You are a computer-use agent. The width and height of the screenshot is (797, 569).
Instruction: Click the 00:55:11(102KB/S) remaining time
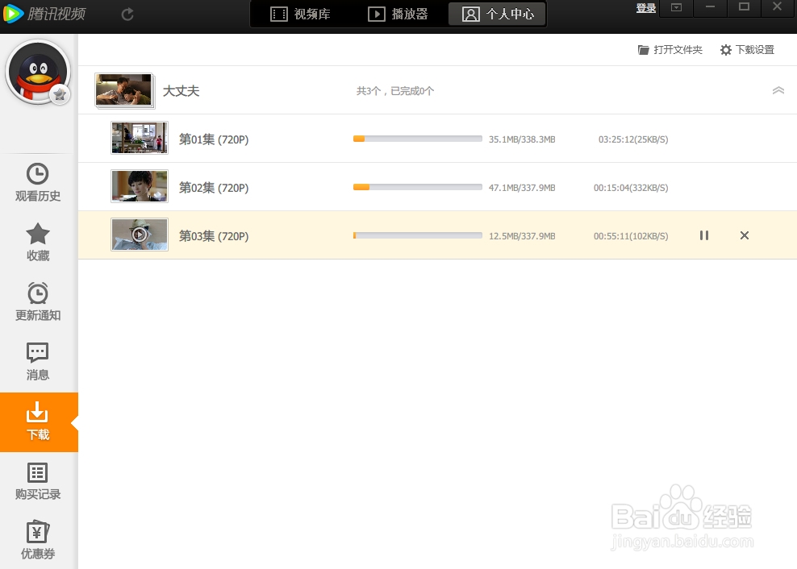[x=631, y=235]
